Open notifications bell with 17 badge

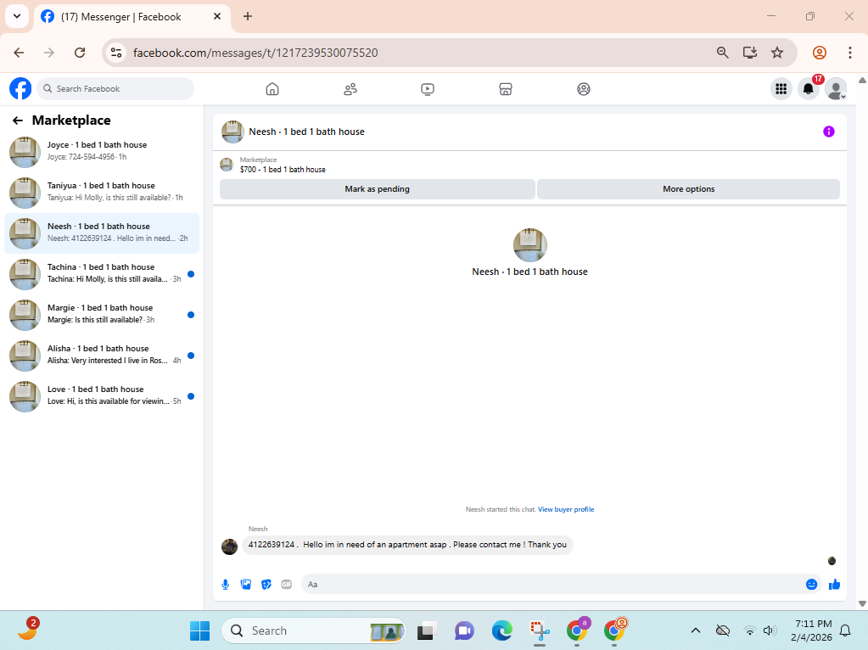809,88
